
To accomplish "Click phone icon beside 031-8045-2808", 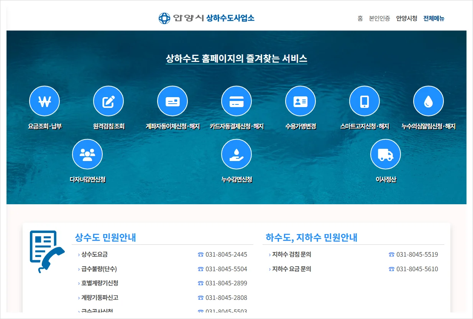I will click(x=201, y=298).
